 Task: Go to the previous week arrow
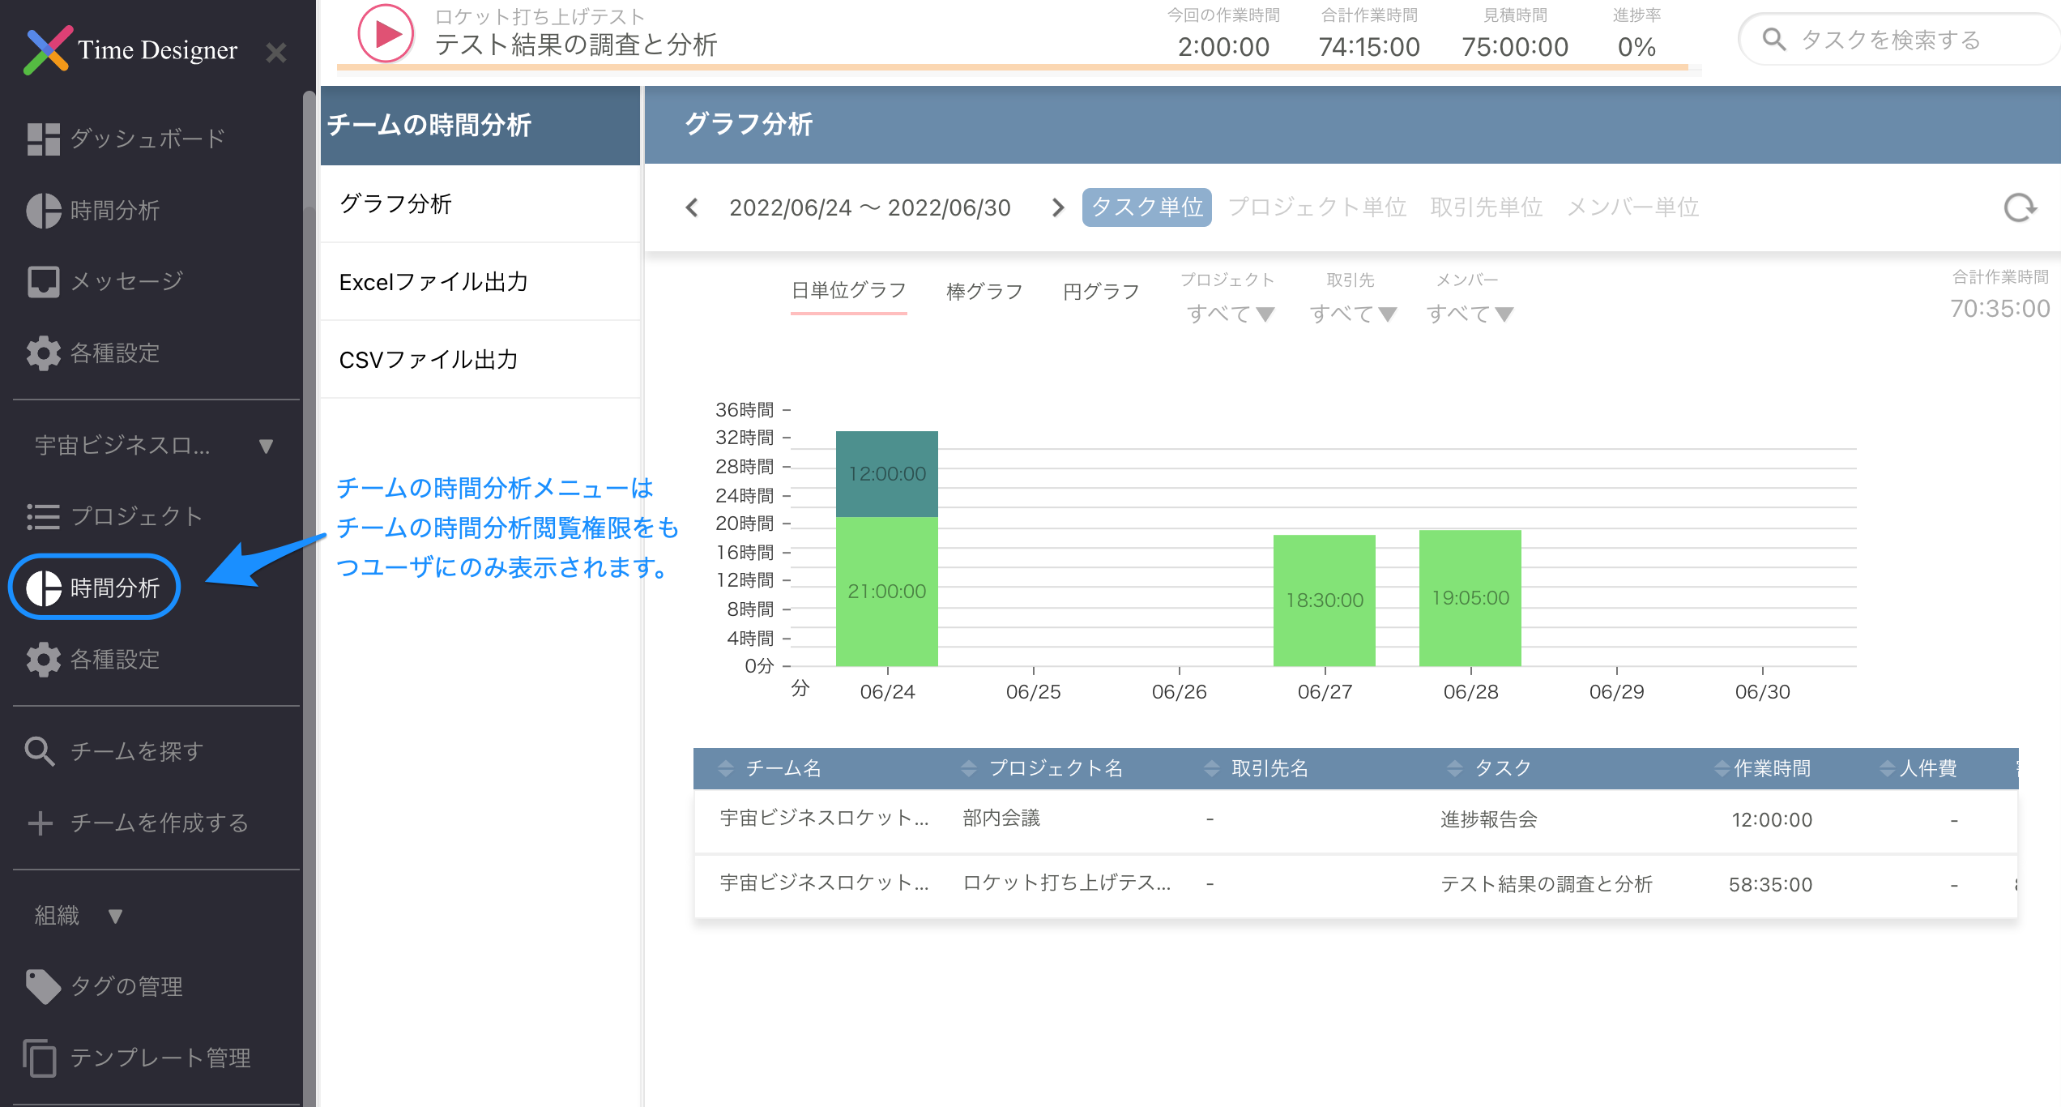[692, 207]
